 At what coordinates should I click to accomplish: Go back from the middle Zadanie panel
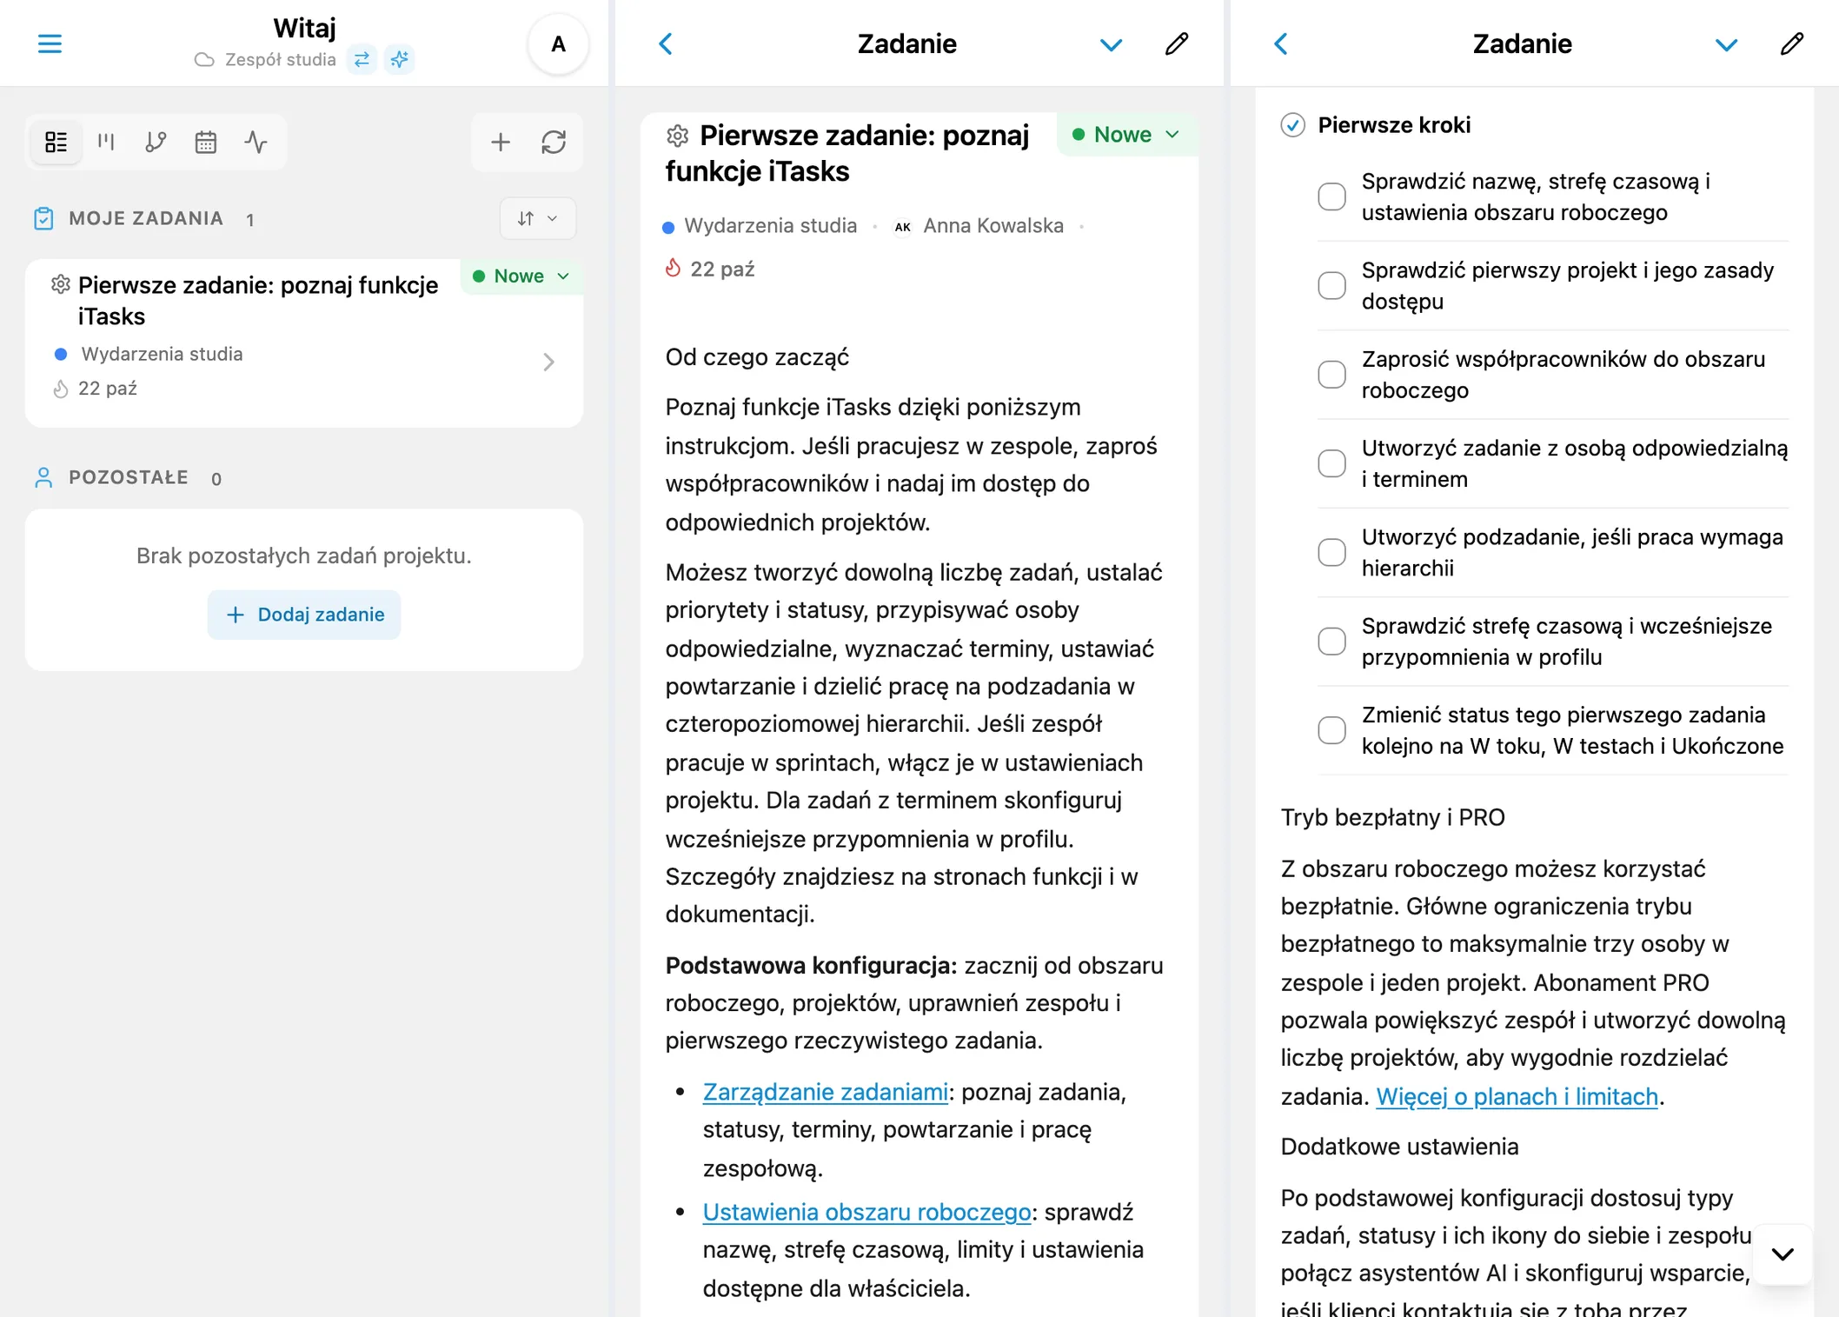point(666,43)
